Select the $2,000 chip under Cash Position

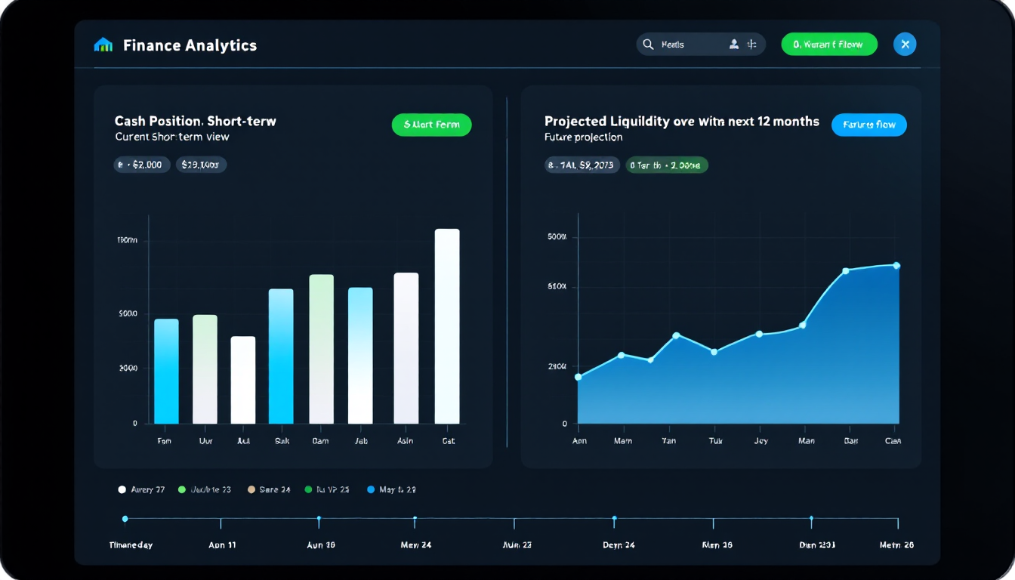click(x=142, y=165)
